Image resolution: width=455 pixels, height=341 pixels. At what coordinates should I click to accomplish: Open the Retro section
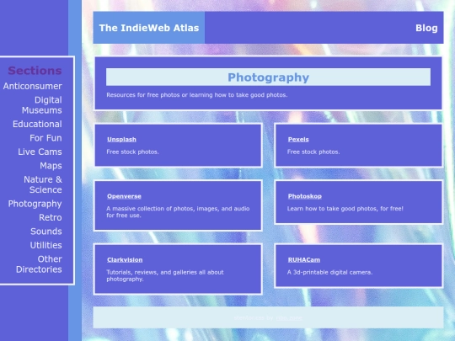click(51, 217)
